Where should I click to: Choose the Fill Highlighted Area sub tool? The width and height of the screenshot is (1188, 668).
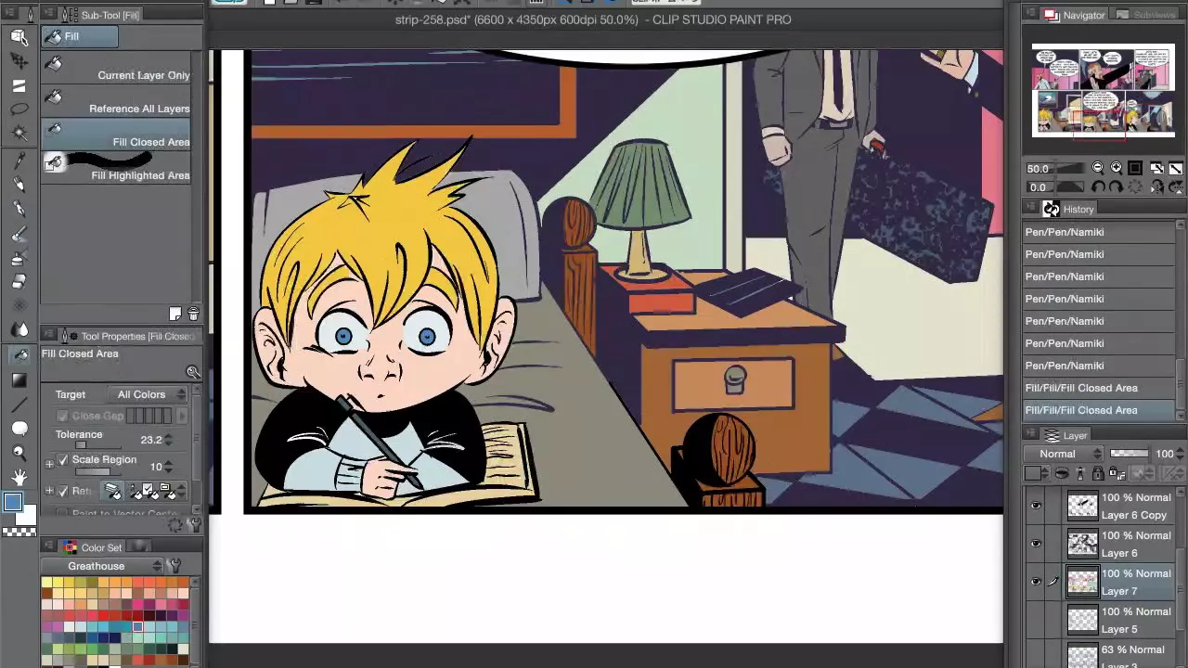pyautogui.click(x=116, y=167)
